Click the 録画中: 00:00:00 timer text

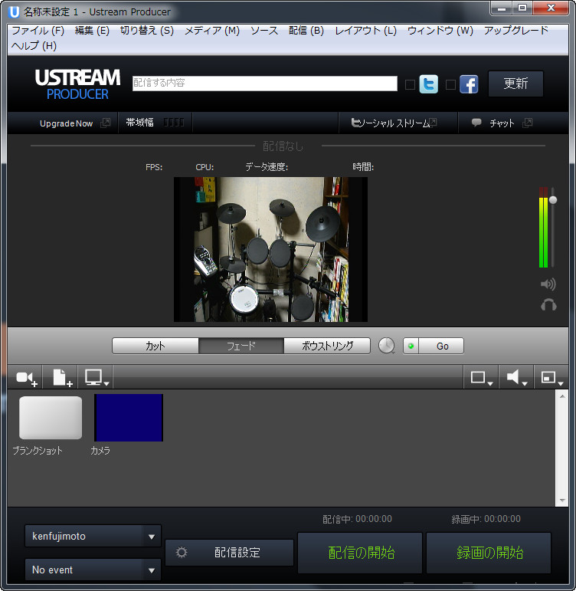[x=486, y=519]
